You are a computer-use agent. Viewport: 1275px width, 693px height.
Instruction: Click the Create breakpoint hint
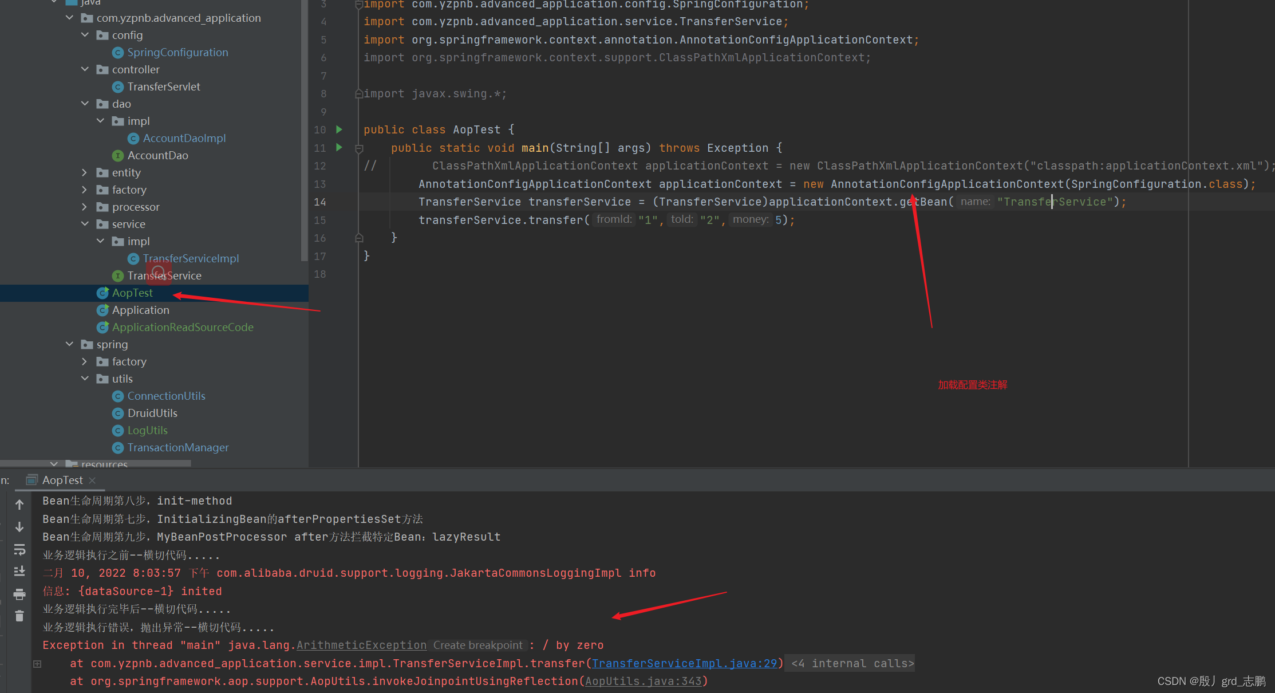pos(477,645)
